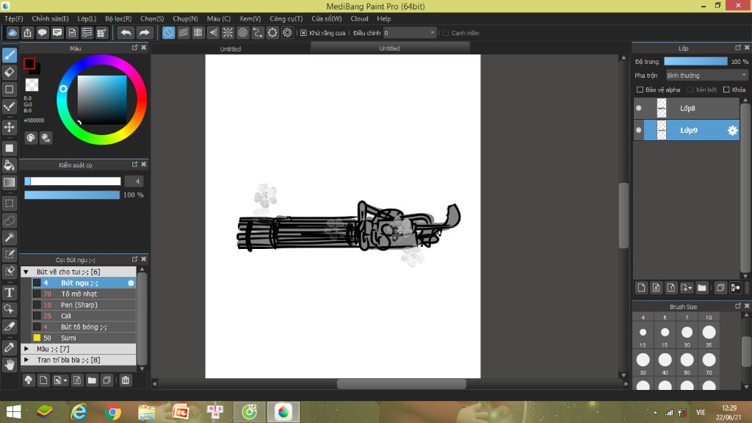Select the Magic Wand tool
This screenshot has width=752, height=423.
[9, 237]
